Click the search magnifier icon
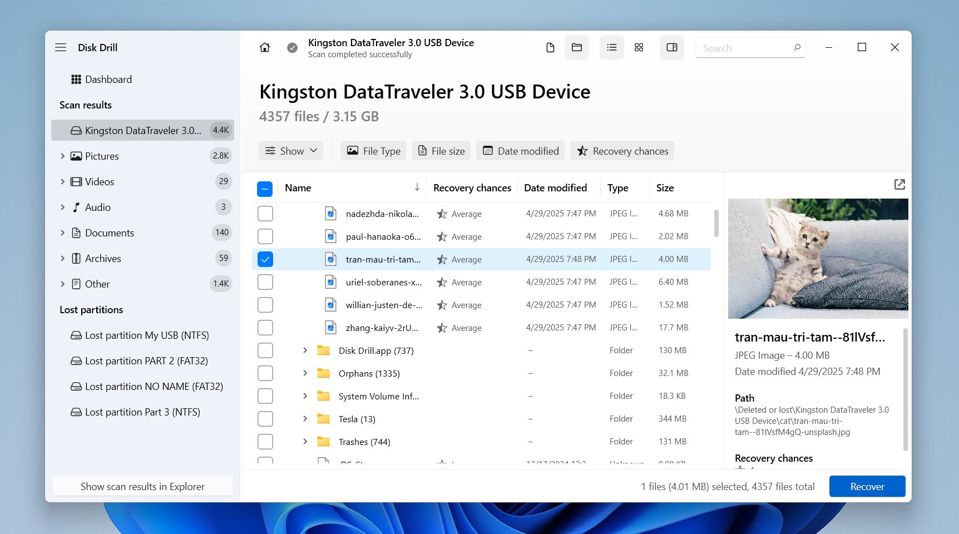Image resolution: width=959 pixels, height=534 pixels. (797, 47)
